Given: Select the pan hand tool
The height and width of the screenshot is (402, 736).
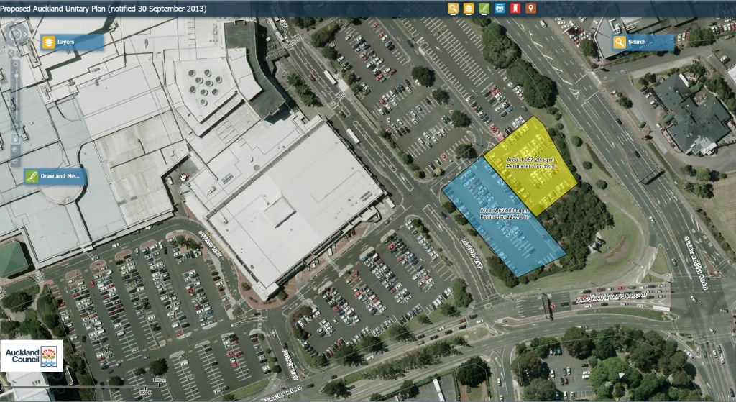Looking at the screenshot, I should (x=15, y=138).
